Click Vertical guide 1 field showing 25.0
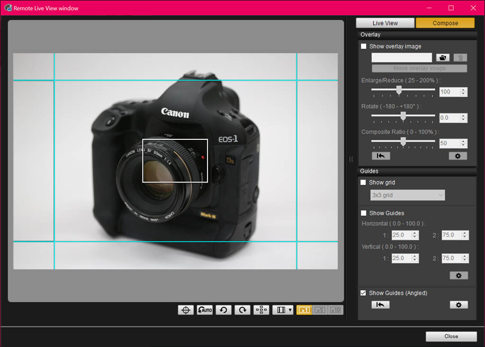 pyautogui.click(x=402, y=258)
